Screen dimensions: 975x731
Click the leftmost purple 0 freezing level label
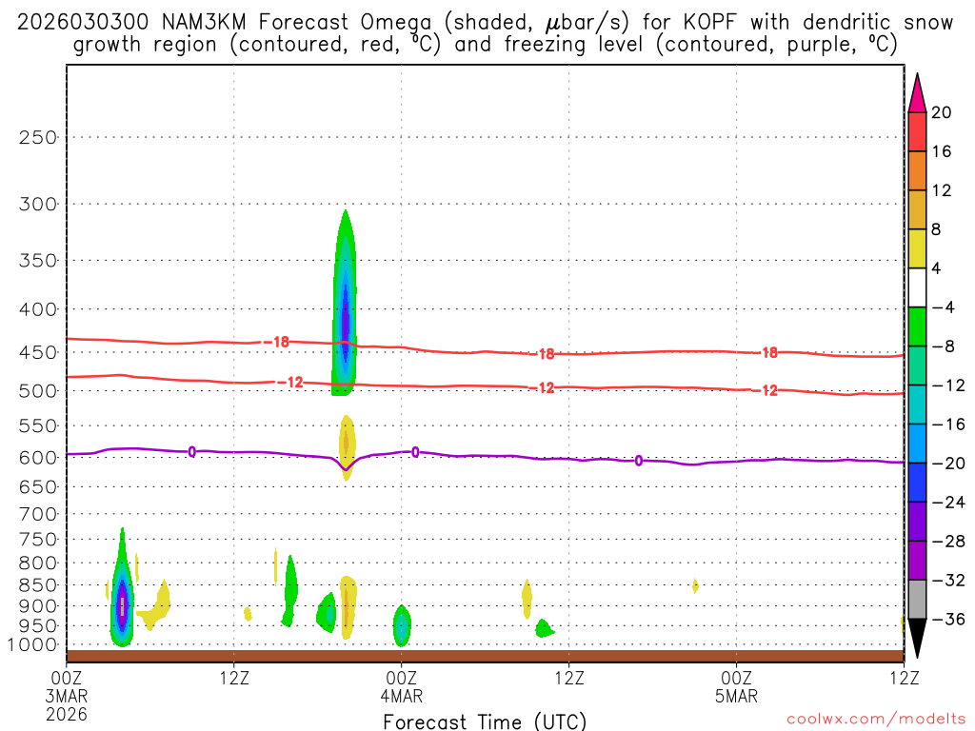coord(192,452)
